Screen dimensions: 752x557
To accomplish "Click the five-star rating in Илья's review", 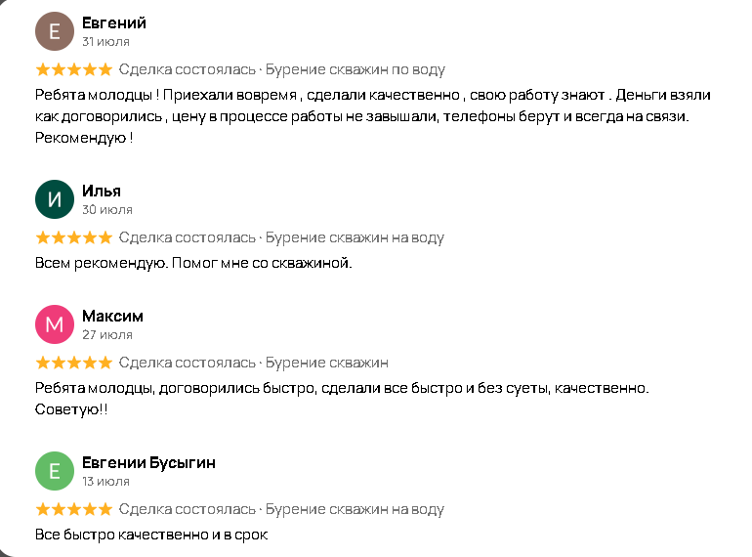I will [73, 237].
